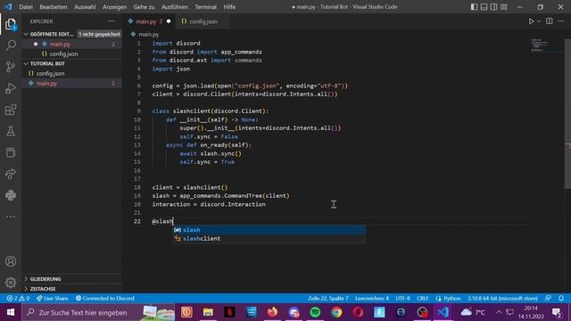Change line endings via CRLF status item
Image resolution: width=571 pixels, height=321 pixels.
click(x=422, y=299)
